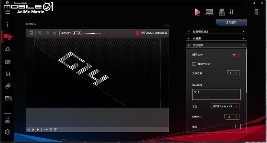This screenshot has height=143, width=267.
Task: Go to previous frame in timeline
Action: 29,130
